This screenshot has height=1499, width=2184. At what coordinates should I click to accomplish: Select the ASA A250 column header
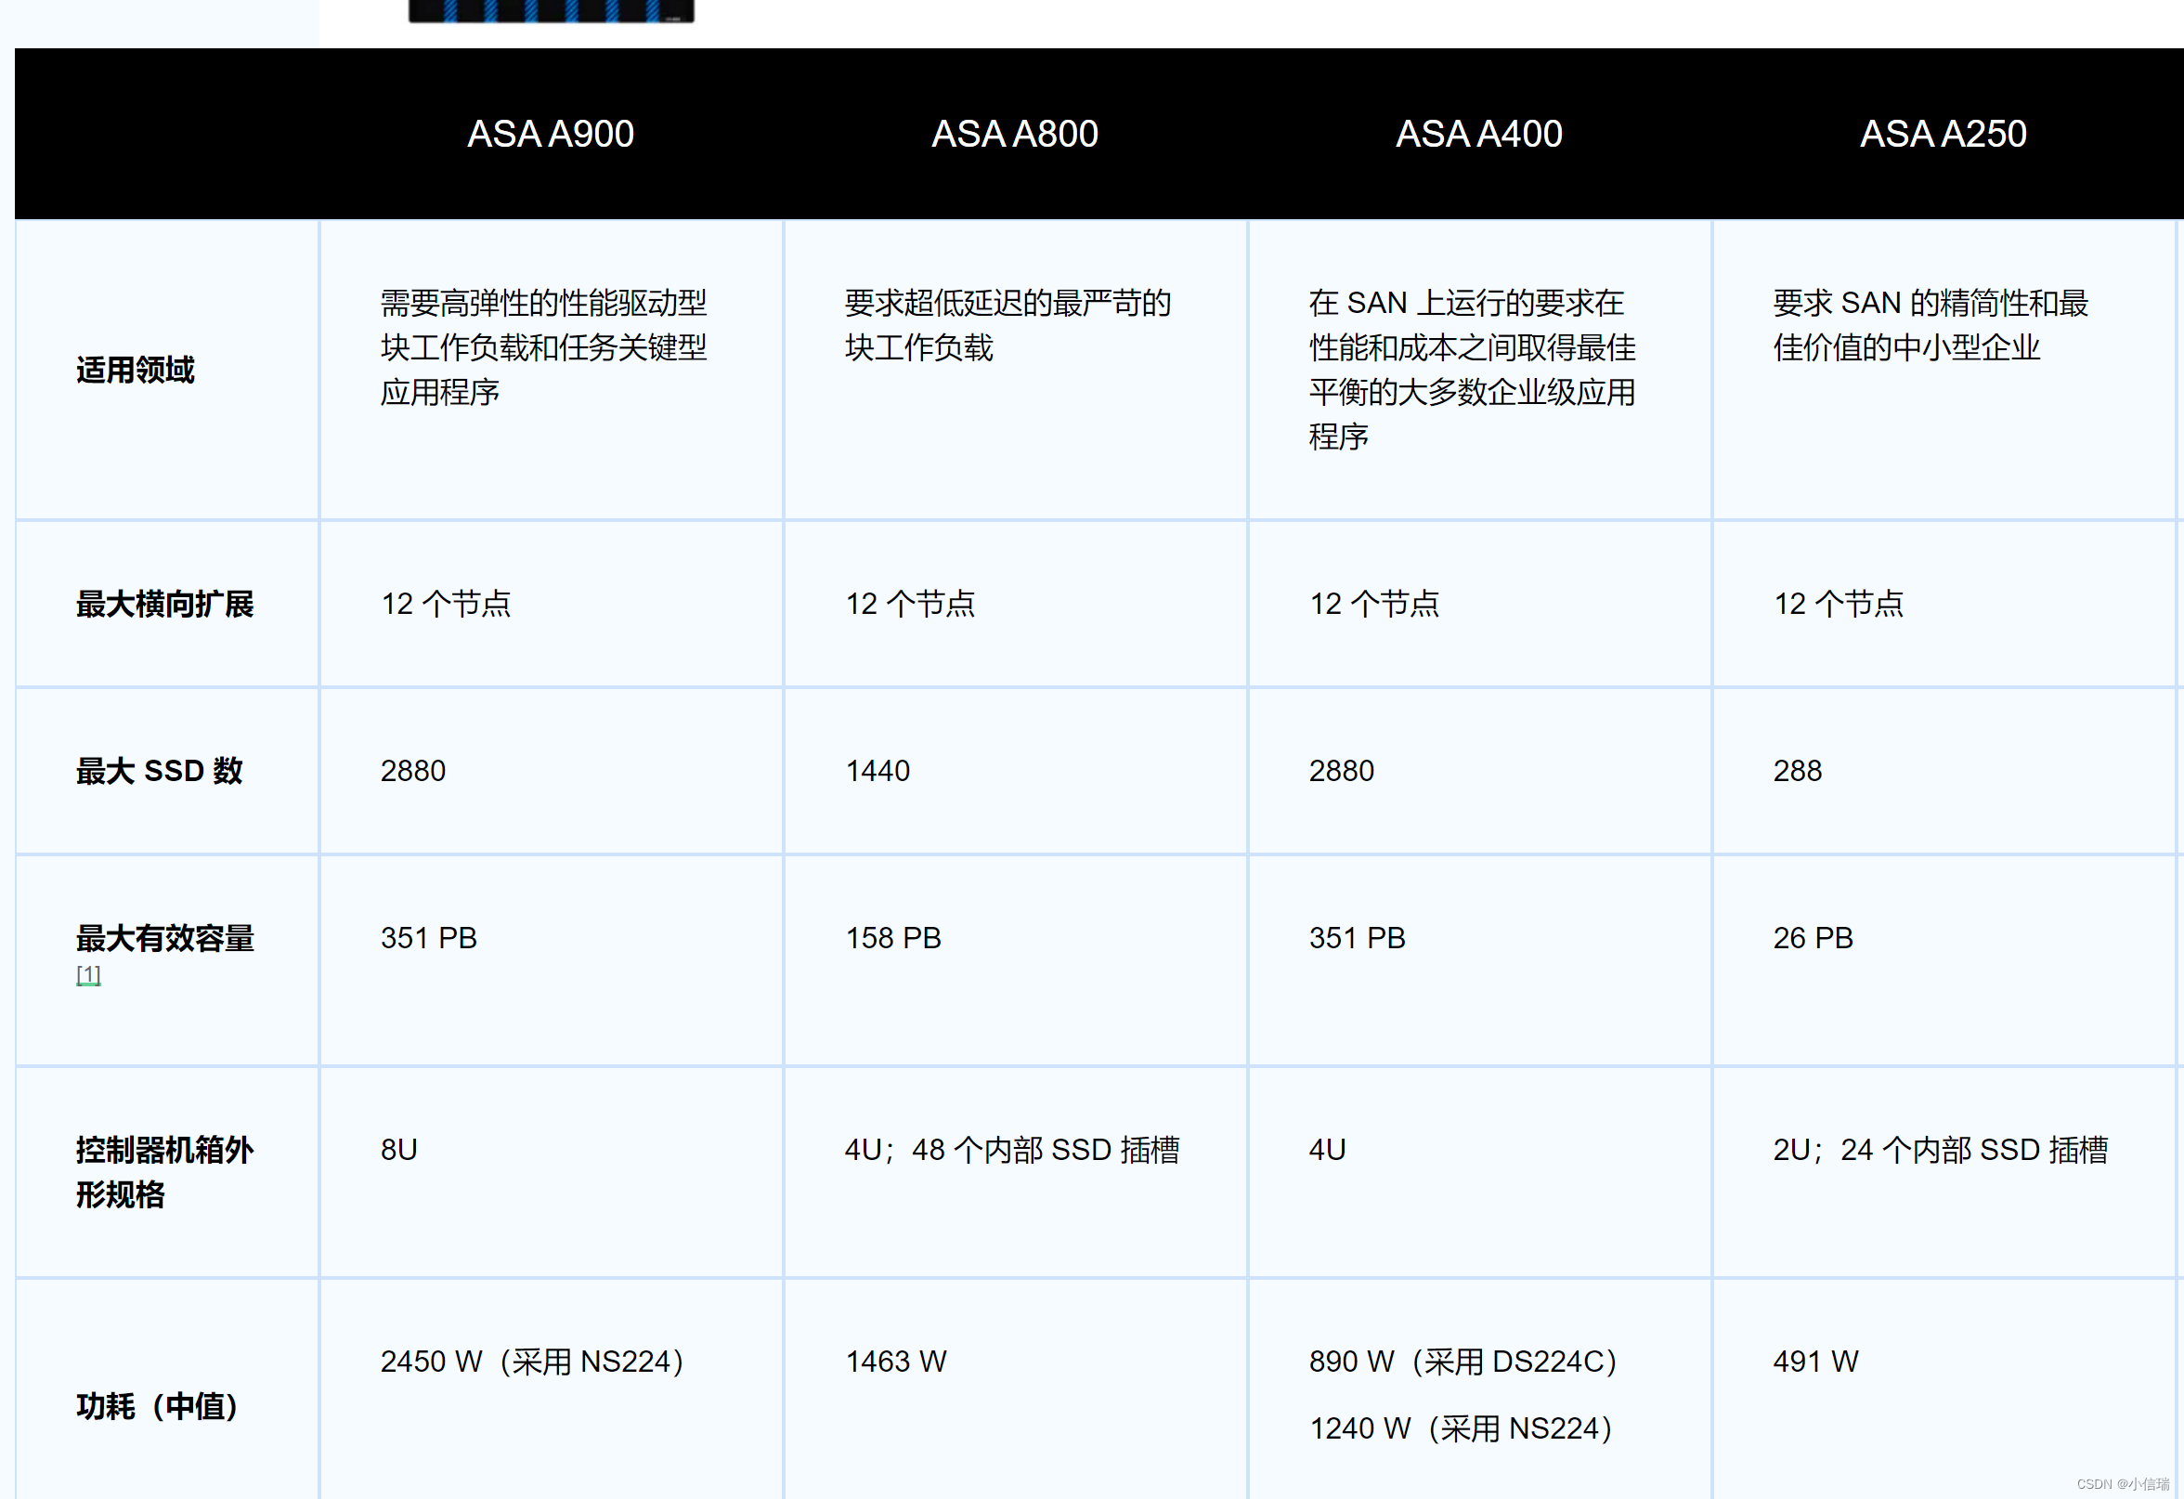1943,134
